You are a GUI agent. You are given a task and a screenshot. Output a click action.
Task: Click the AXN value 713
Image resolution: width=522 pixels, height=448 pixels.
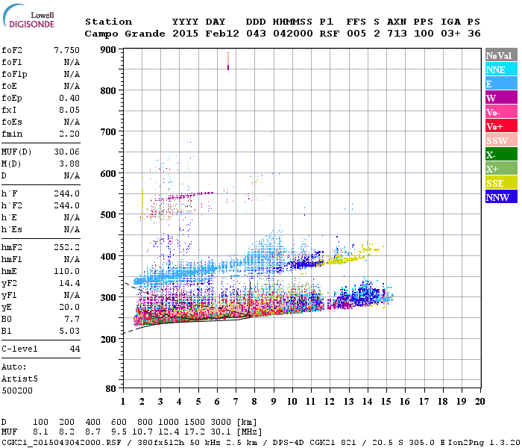click(x=397, y=34)
